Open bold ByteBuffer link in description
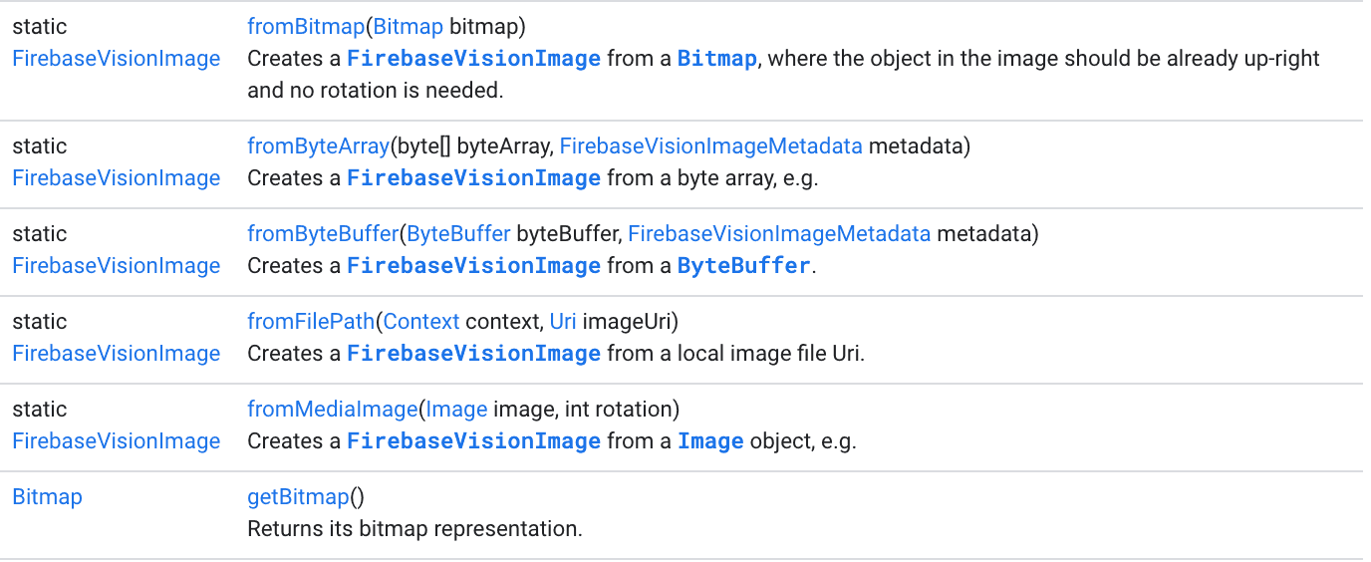The width and height of the screenshot is (1371, 562). (743, 266)
